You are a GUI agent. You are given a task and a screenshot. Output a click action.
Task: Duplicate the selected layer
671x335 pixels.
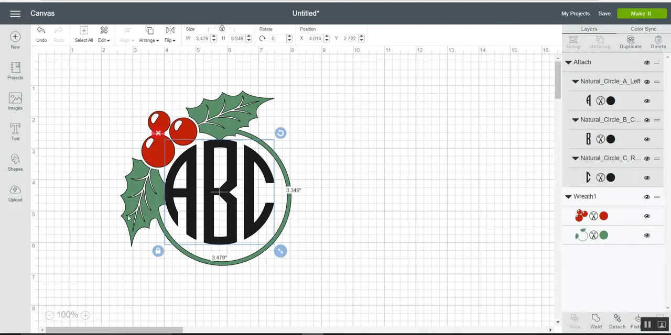(631, 42)
